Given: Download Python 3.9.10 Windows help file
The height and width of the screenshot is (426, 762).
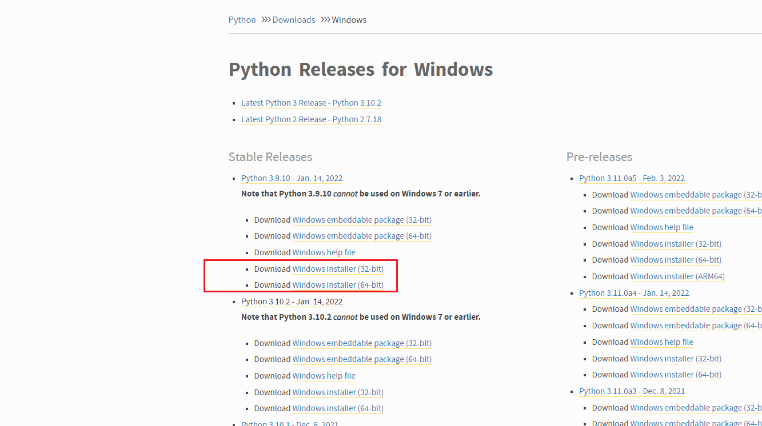Looking at the screenshot, I should pyautogui.click(x=324, y=252).
